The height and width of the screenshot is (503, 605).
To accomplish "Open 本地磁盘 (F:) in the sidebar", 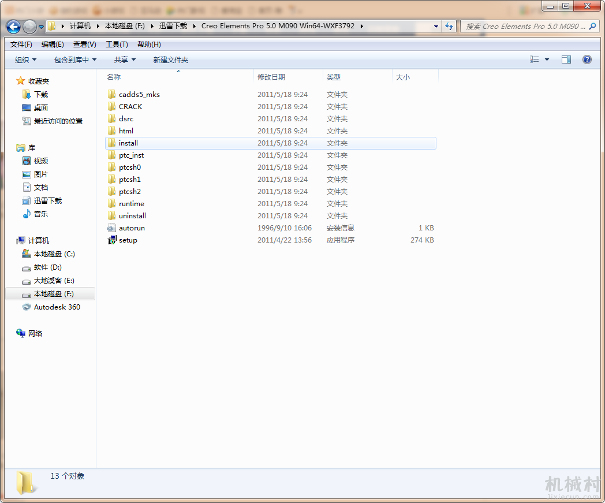I will click(54, 294).
